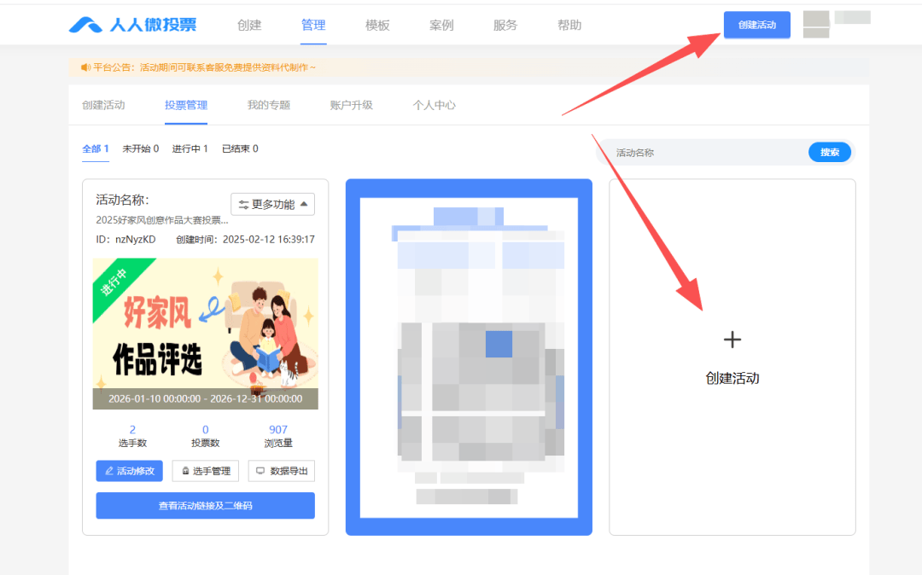Click the 选手管理 button
The width and height of the screenshot is (922, 575).
click(x=205, y=471)
